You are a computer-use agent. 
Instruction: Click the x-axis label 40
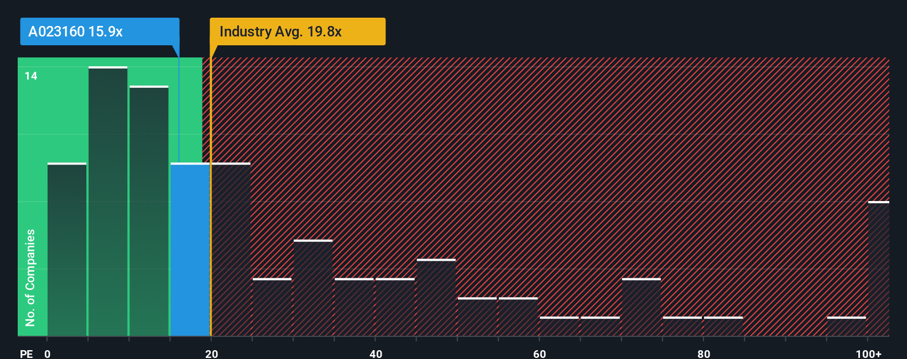coord(376,353)
